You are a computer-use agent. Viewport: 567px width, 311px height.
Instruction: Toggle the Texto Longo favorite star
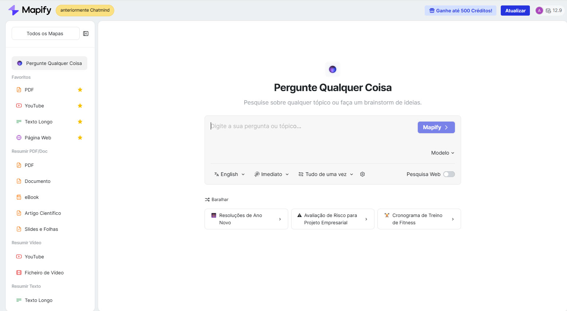(x=80, y=122)
